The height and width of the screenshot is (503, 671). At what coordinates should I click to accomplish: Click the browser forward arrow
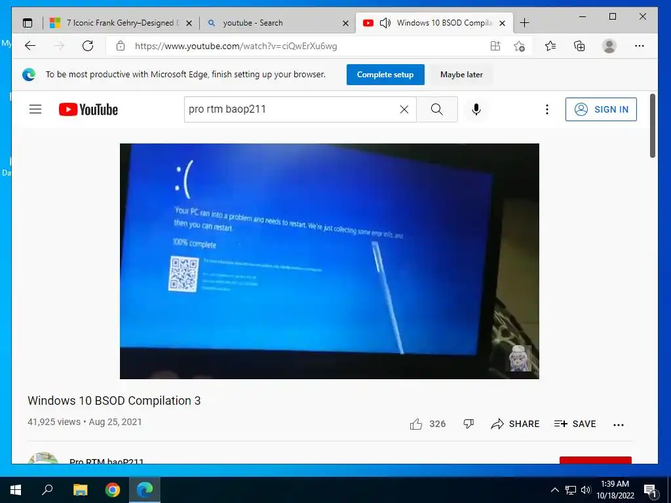[59, 46]
